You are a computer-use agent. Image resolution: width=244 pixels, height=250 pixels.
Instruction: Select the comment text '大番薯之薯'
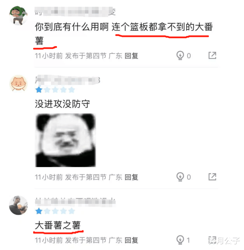click(58, 225)
